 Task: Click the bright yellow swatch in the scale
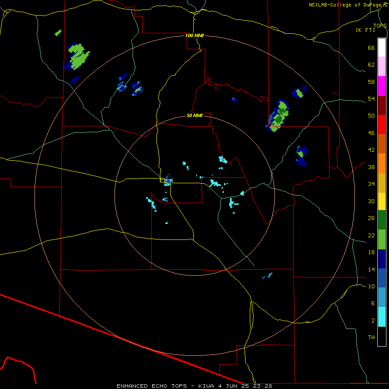pos(382,201)
